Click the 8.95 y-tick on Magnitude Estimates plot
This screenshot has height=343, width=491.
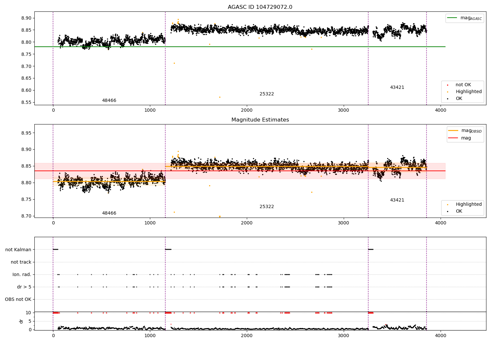pyautogui.click(x=26, y=133)
